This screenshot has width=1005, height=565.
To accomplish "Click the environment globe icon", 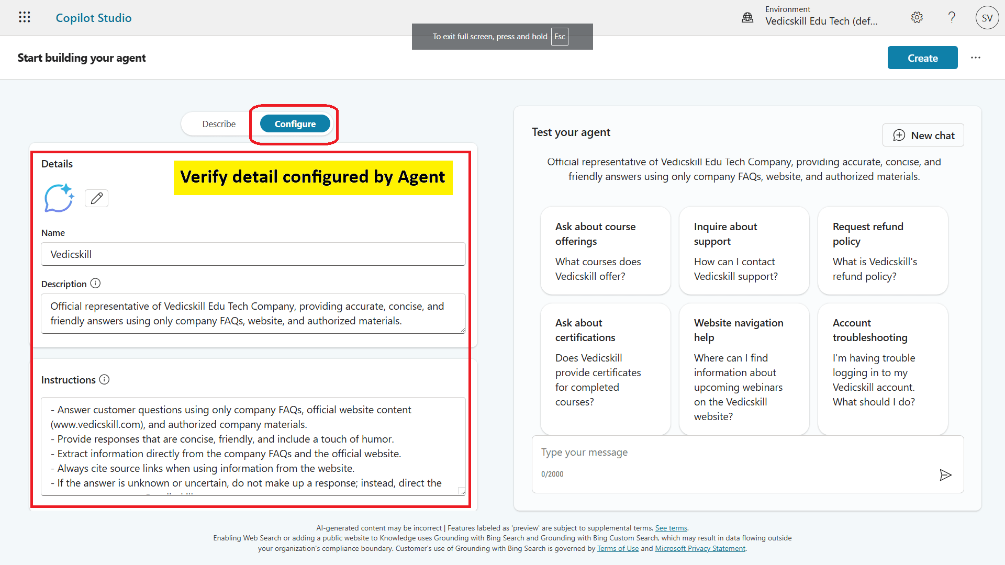I will [x=747, y=17].
